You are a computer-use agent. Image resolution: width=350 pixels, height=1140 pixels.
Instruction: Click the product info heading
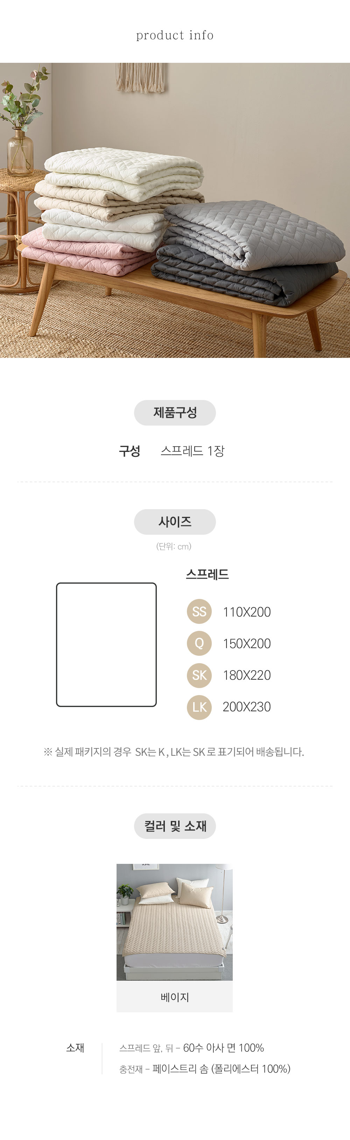(175, 35)
